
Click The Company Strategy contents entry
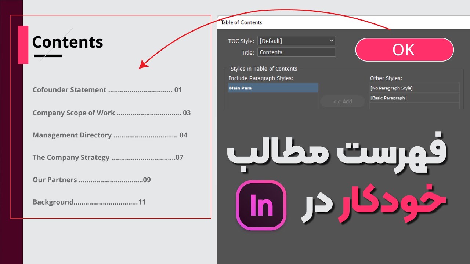click(108, 158)
